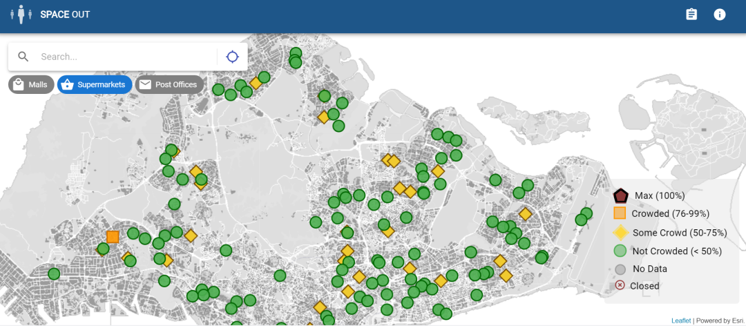Image resolution: width=746 pixels, height=326 pixels.
Task: Open the clipboard notes icon in header
Action: click(x=691, y=15)
